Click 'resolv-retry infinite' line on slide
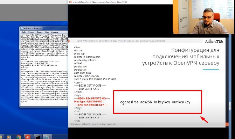The width and height of the screenshot is (235, 139). (85, 60)
